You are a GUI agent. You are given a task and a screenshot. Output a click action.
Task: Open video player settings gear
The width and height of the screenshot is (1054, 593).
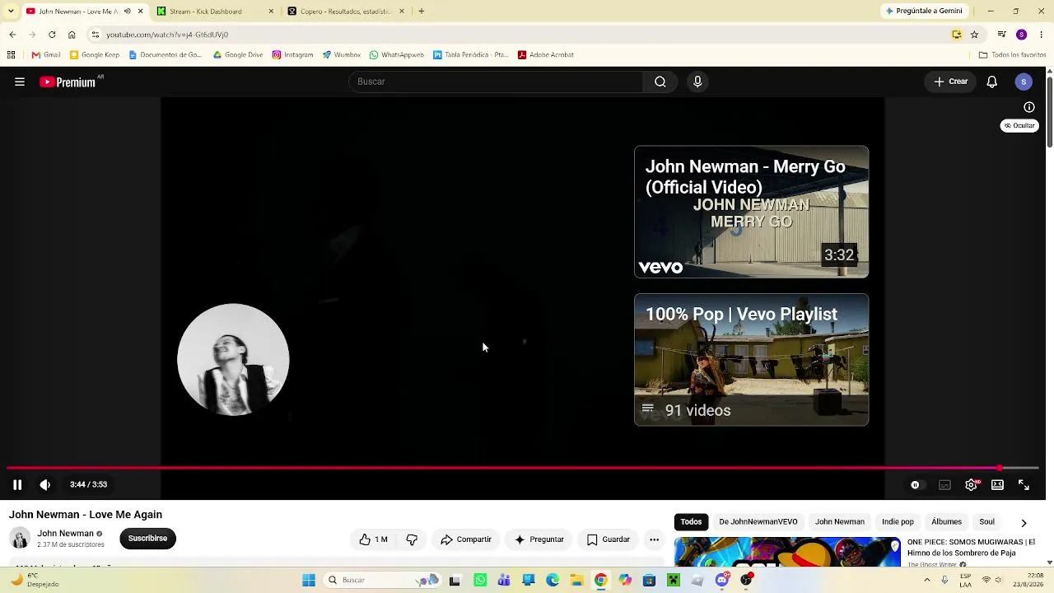click(971, 485)
